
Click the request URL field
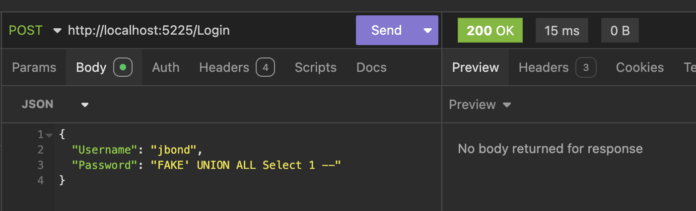[x=199, y=30]
